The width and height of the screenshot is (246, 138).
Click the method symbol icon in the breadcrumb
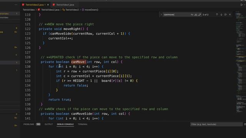pyautogui.click(x=83, y=10)
